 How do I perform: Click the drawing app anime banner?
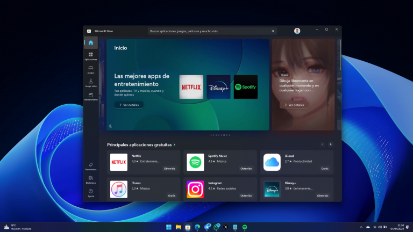303,84
